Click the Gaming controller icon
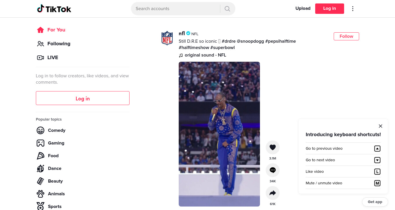The image size is (395, 210). tap(40, 143)
